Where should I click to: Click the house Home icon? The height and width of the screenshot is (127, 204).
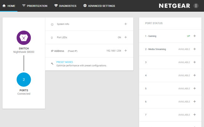pyautogui.click(x=4, y=6)
